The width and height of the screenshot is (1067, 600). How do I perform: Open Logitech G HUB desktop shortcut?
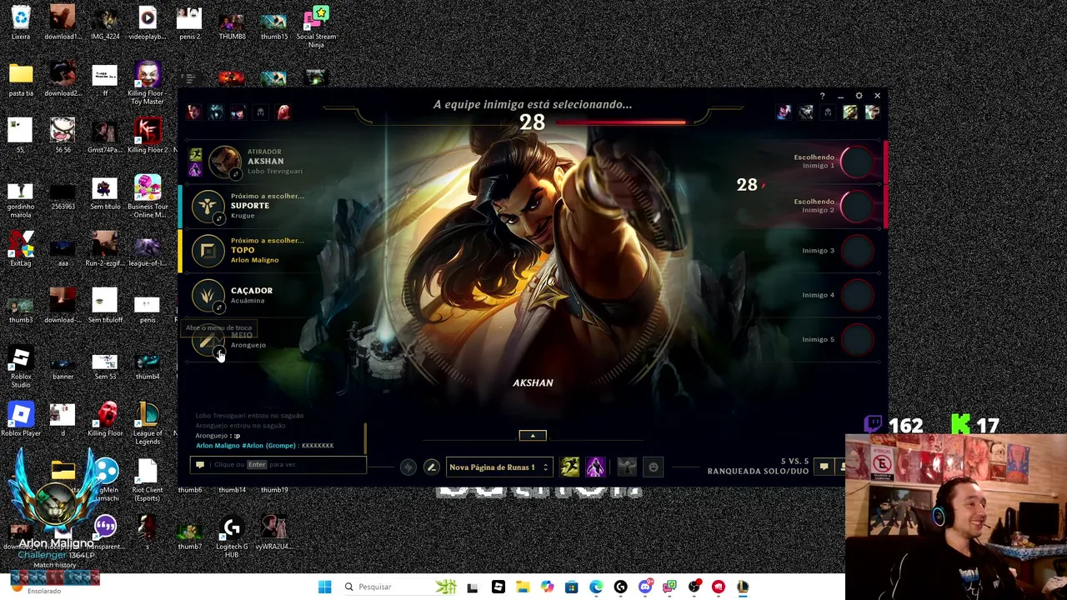pyautogui.click(x=232, y=537)
